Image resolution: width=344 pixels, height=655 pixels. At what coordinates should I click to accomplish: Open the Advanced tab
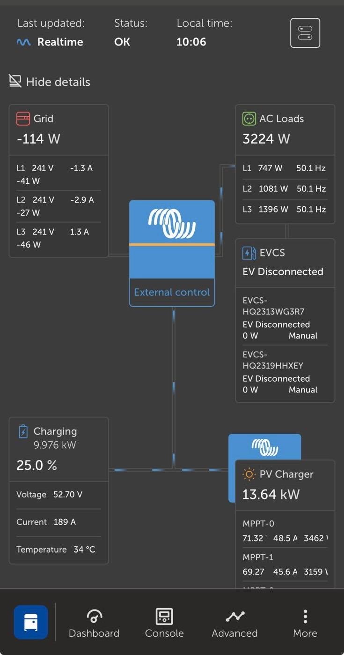coord(234,624)
